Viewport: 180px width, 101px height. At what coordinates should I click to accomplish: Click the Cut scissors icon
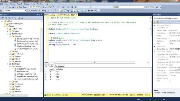pos(43,7)
